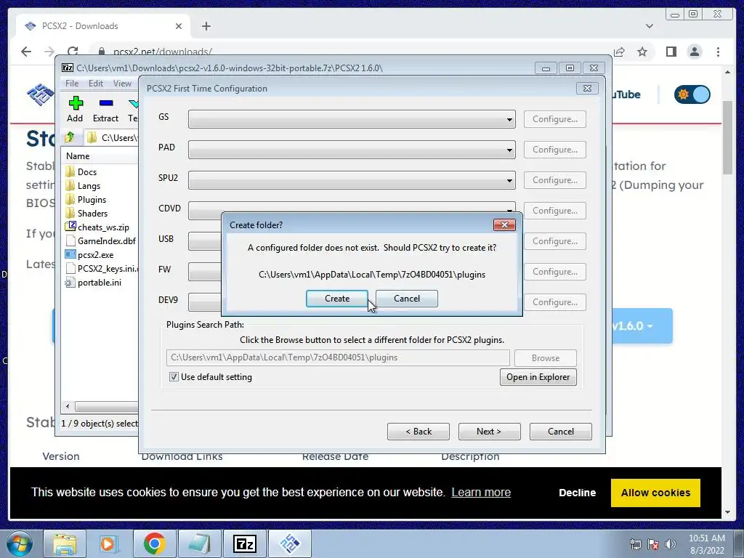Click the volume speaker tray icon
744x558 pixels.
(x=671, y=544)
